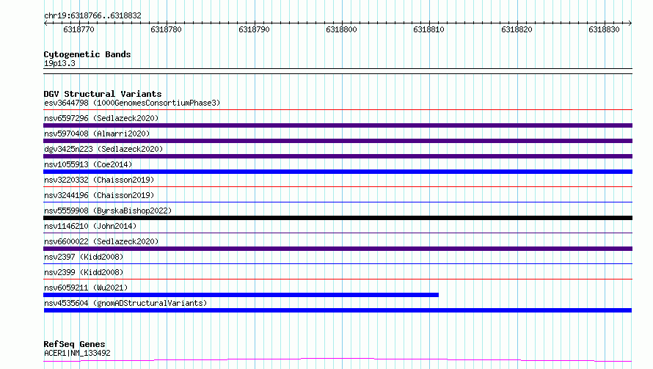Click the ruler's left arrow end
The width and height of the screenshot is (653, 369).
(45, 23)
